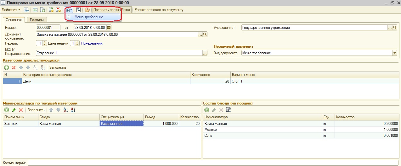Expand the Вид документа combo box
Image resolution: width=401 pixels, height=166 pixels.
tap(395, 53)
